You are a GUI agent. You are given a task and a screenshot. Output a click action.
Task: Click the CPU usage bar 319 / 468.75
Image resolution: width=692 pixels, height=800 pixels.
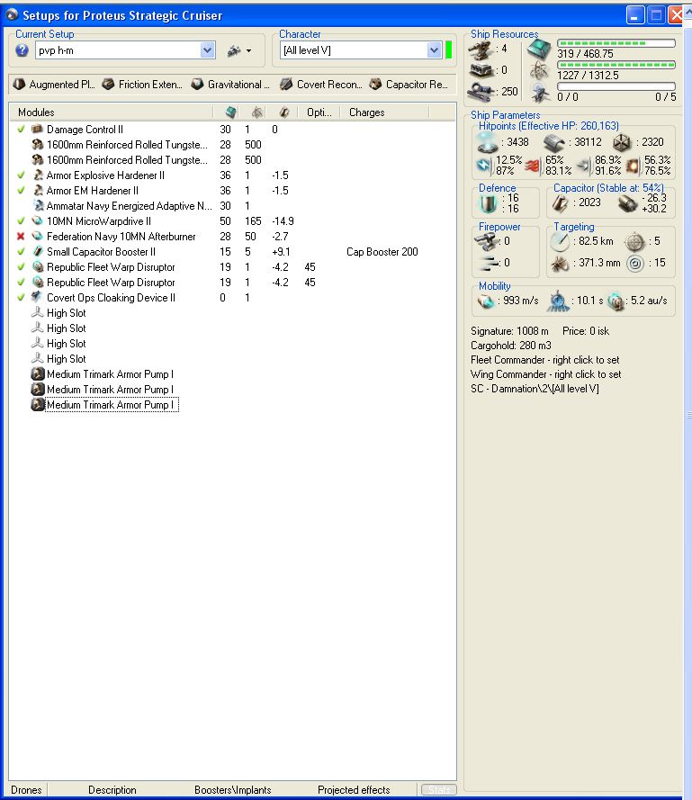point(616,43)
